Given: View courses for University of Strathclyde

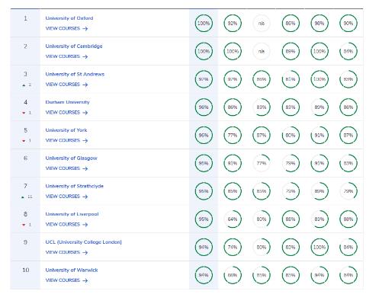Looking at the screenshot, I should click(x=66, y=197).
